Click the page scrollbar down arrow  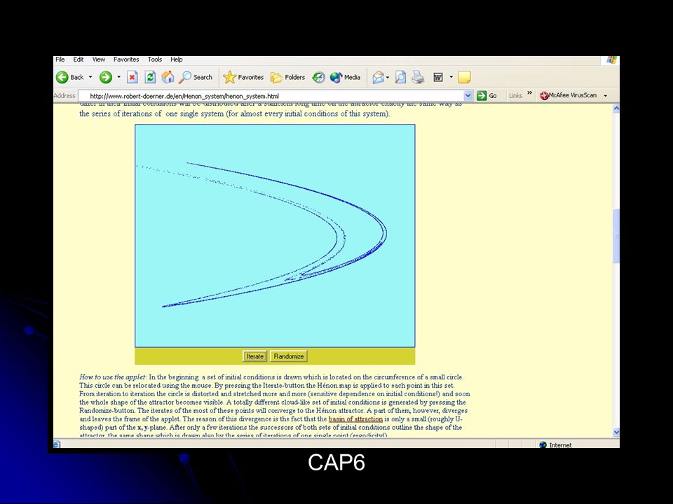[616, 432]
